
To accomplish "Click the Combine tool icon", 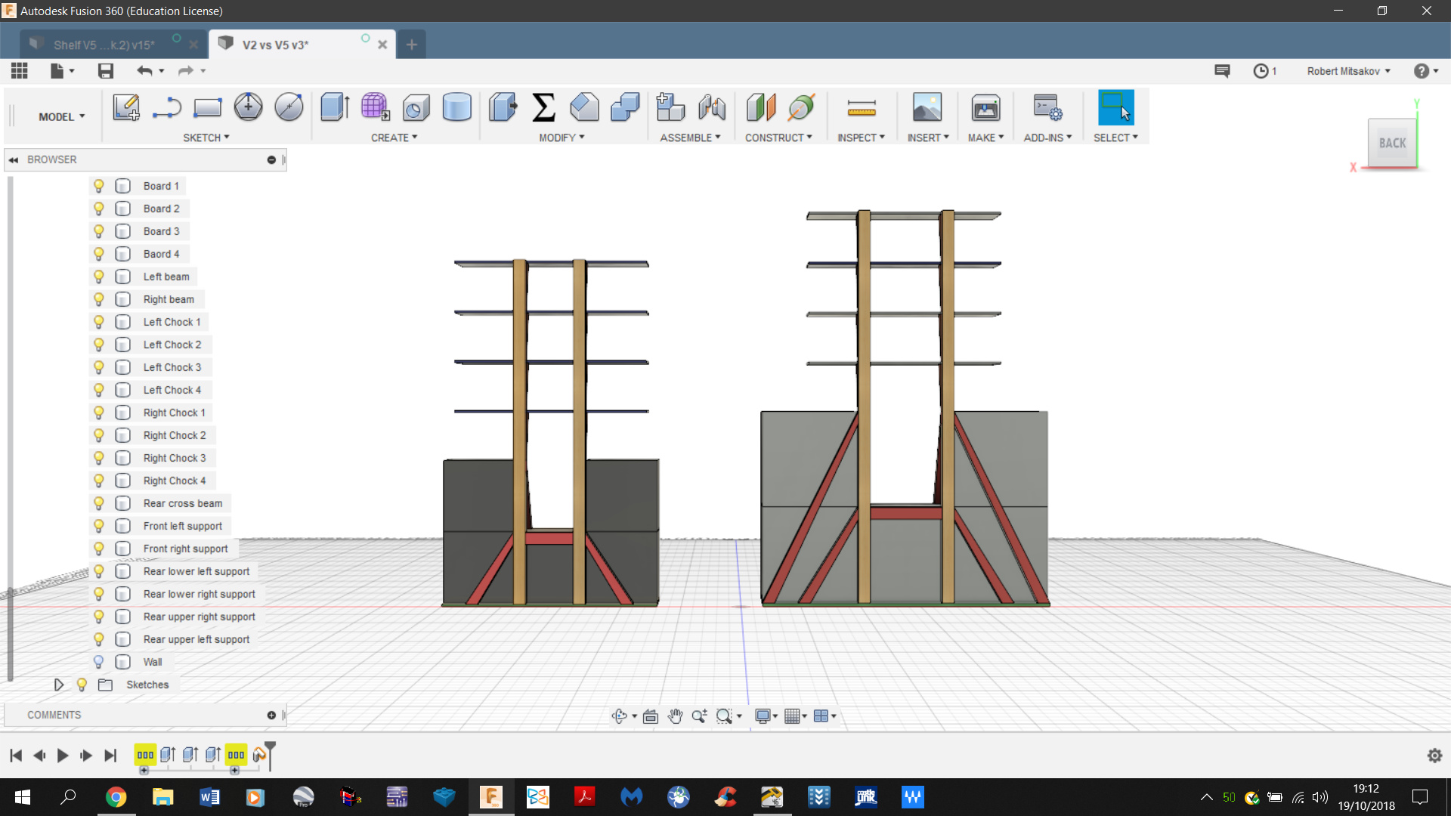I will (x=625, y=107).
